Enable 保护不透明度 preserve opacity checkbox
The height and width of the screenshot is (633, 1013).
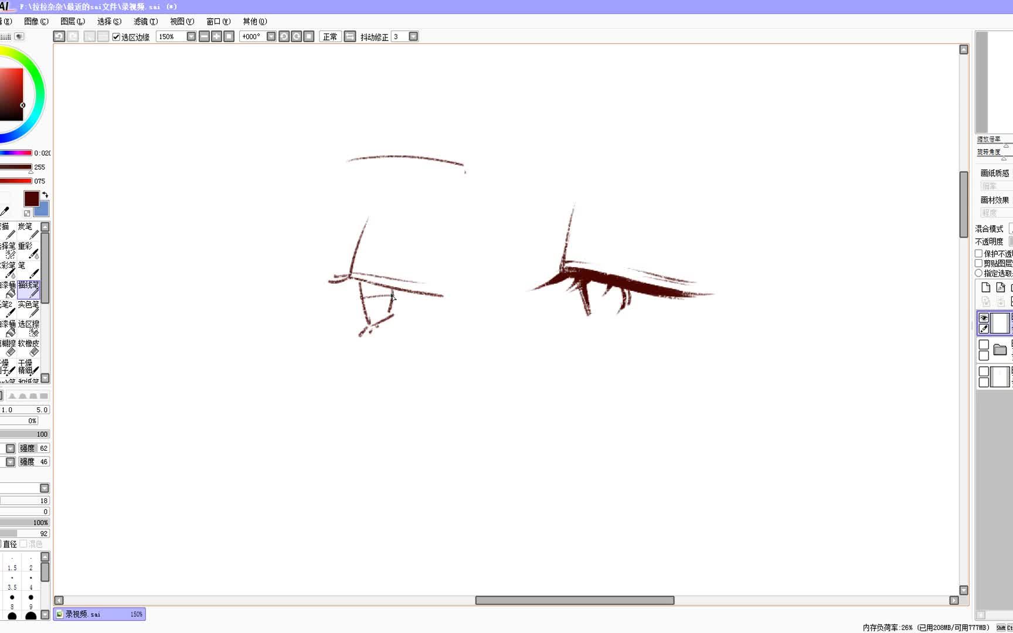pyautogui.click(x=978, y=253)
